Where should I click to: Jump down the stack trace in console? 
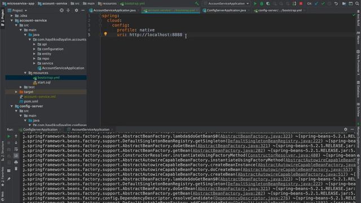[16, 143]
